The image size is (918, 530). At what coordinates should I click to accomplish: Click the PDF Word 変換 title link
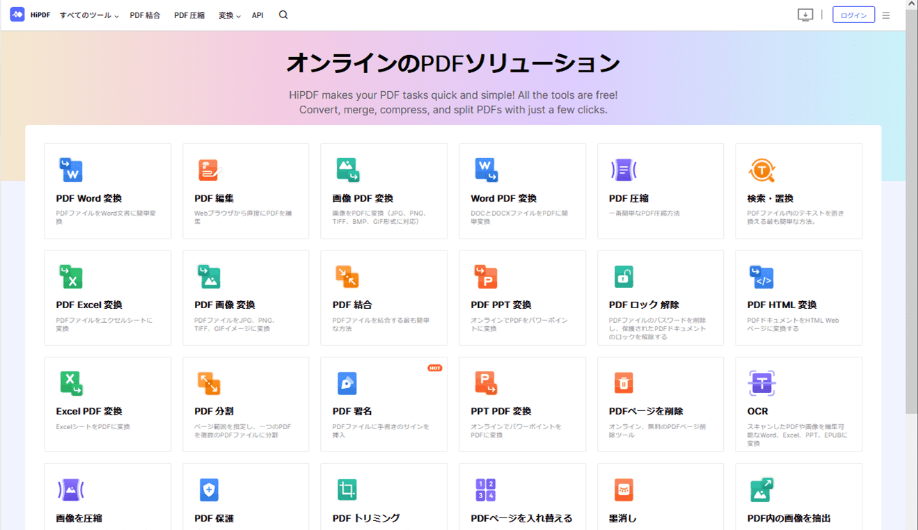pos(89,198)
